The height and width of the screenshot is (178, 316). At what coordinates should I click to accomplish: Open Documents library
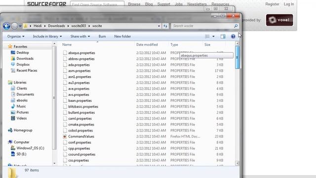25,94
